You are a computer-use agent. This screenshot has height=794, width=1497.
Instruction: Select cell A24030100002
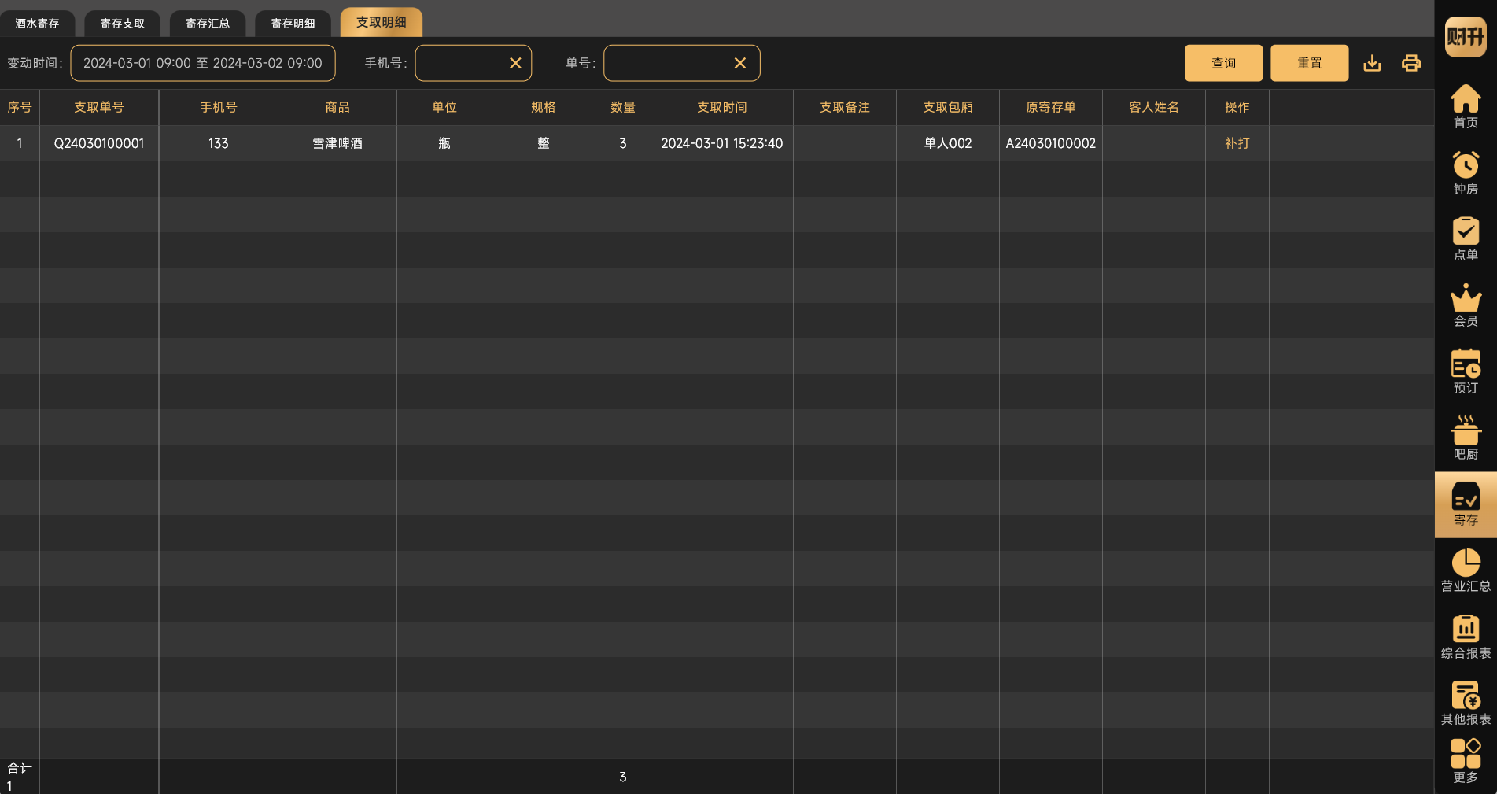click(x=1051, y=143)
